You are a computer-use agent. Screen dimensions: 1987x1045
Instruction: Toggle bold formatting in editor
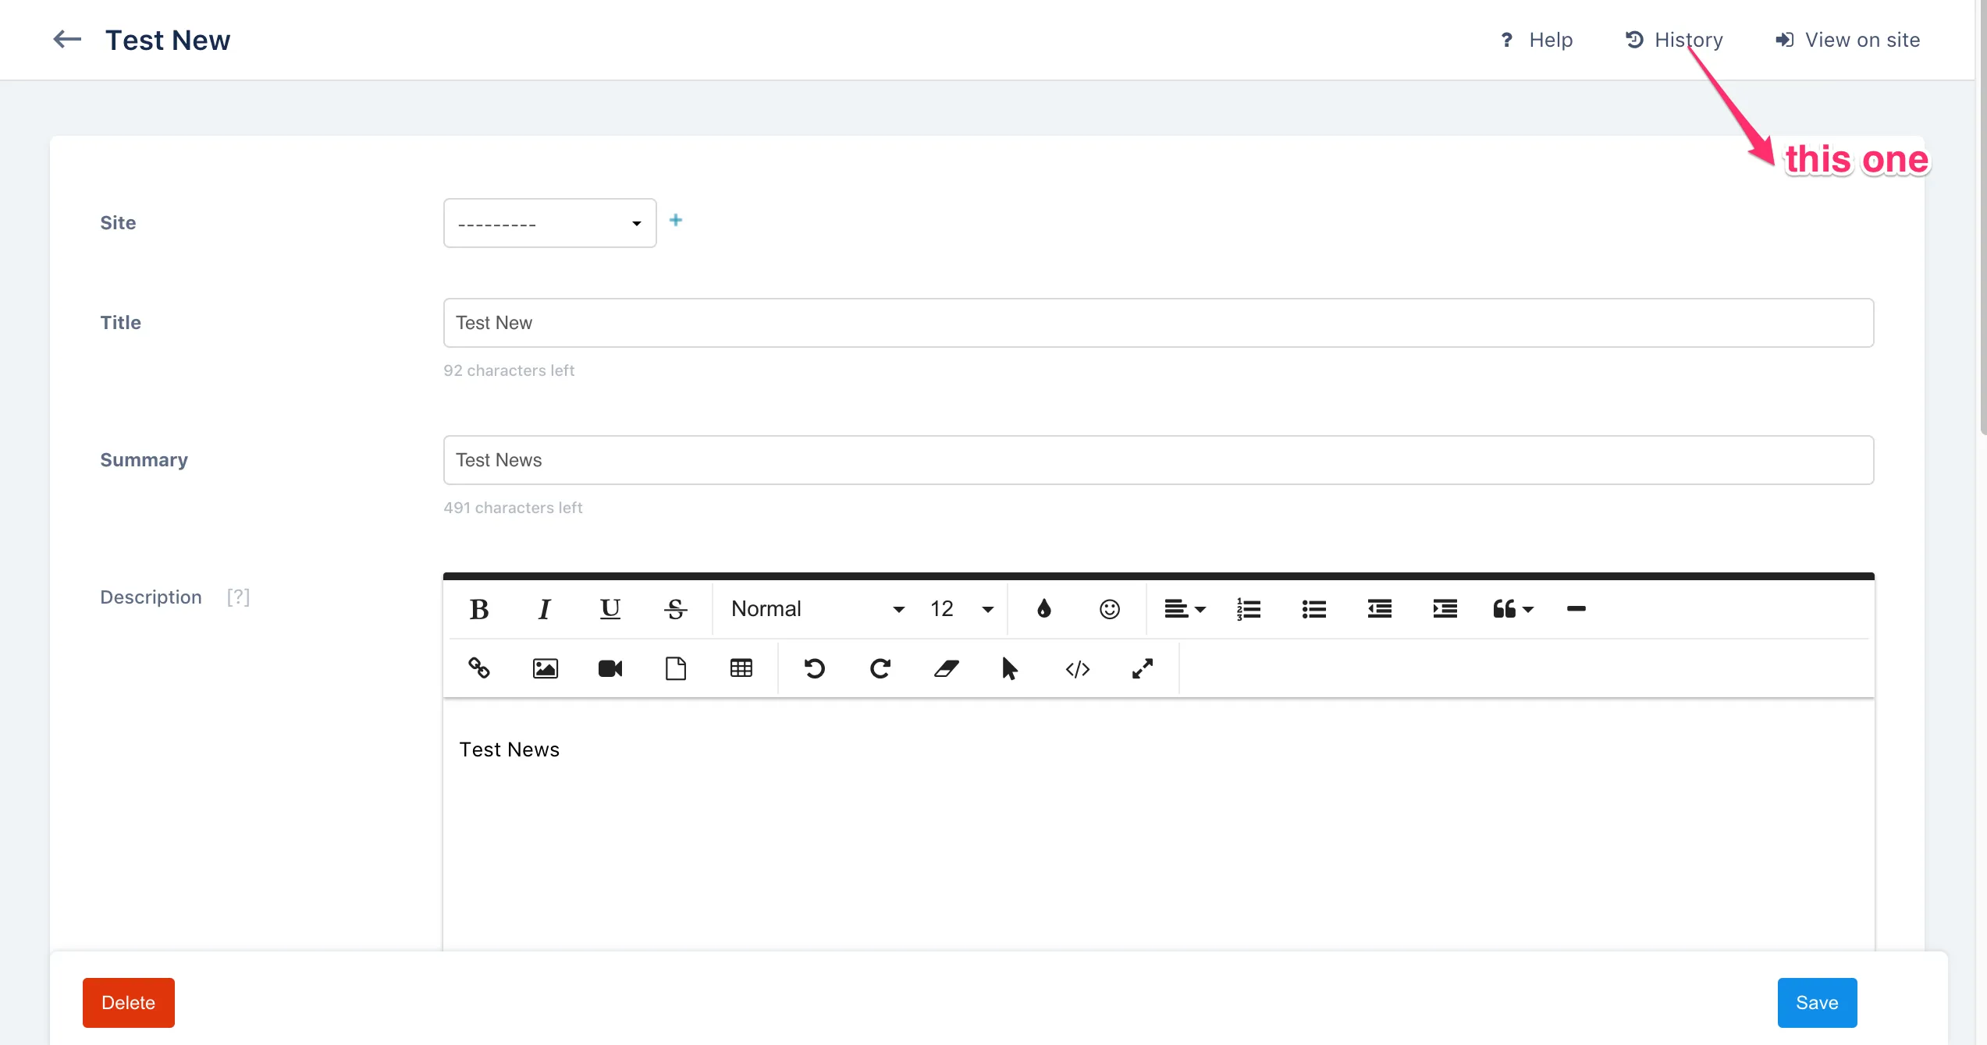[x=479, y=609]
